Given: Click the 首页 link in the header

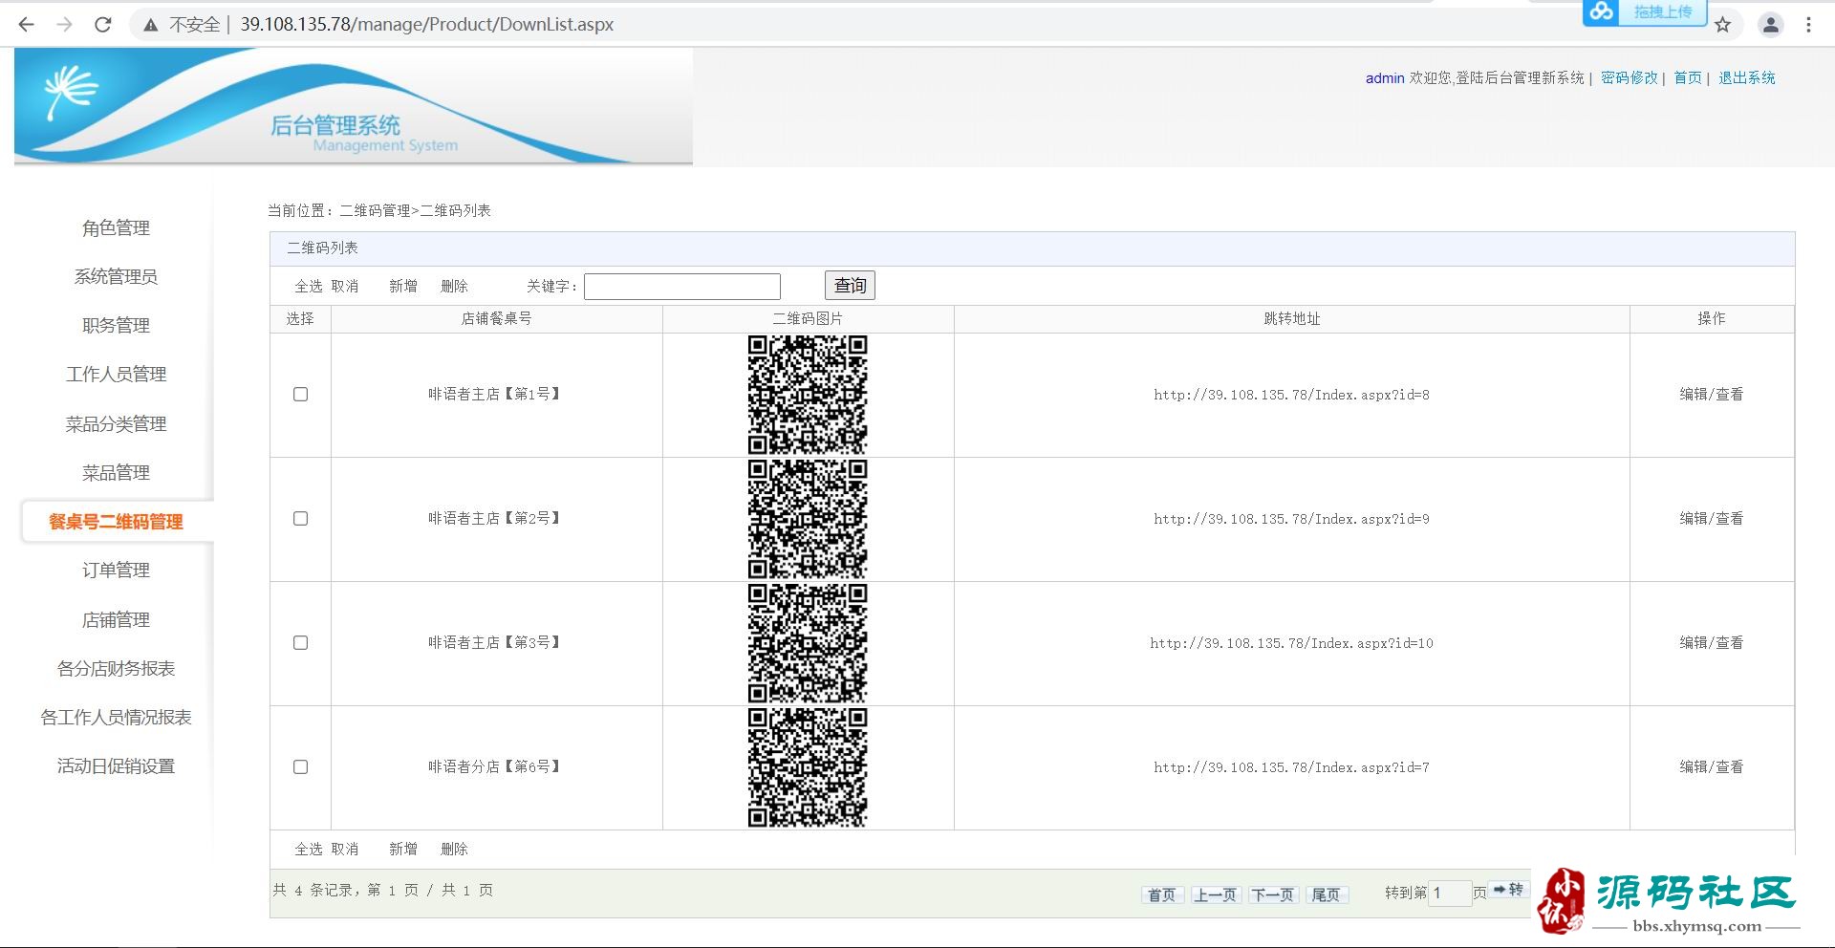Looking at the screenshot, I should (x=1688, y=77).
